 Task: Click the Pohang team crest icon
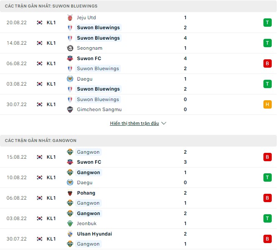[x=70, y=193]
